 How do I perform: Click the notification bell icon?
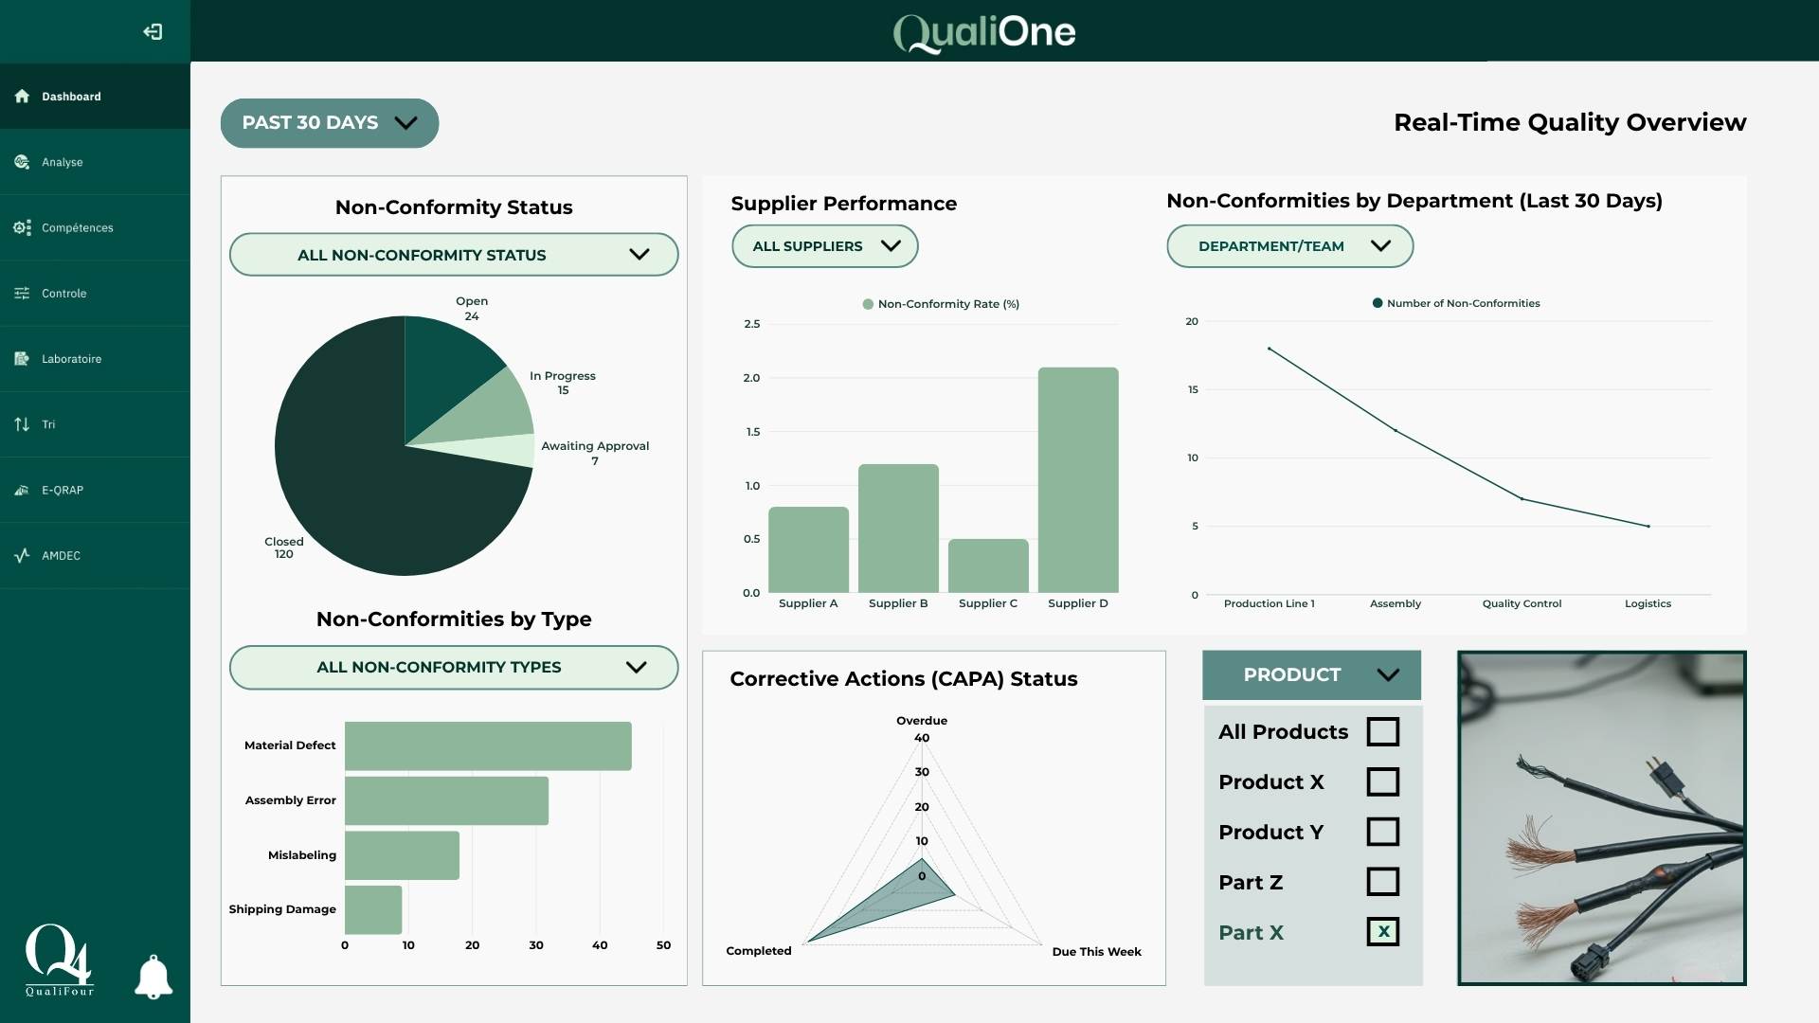[153, 977]
